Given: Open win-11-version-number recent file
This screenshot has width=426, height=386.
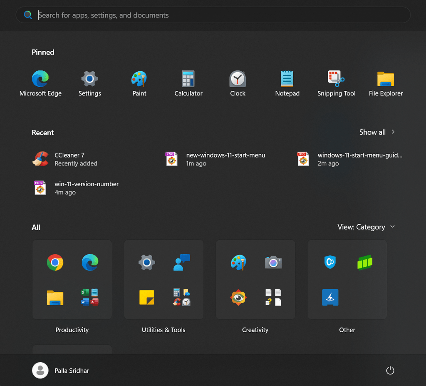Looking at the screenshot, I should click(x=76, y=188).
